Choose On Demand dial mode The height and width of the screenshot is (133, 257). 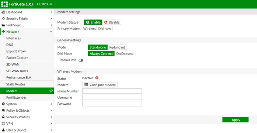pos(125,53)
